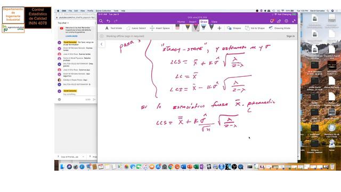
Task: Click LEARN MORE in chat welcome notice
Action: [x=71, y=36]
